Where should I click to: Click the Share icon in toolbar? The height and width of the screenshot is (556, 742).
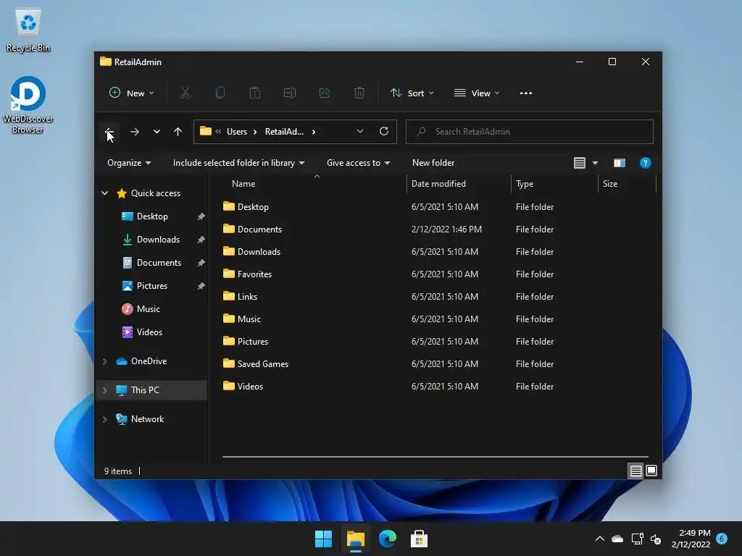tap(325, 93)
